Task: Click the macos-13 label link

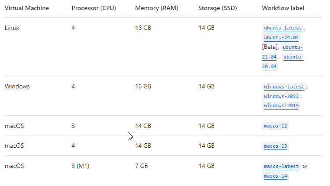Action: click(275, 146)
